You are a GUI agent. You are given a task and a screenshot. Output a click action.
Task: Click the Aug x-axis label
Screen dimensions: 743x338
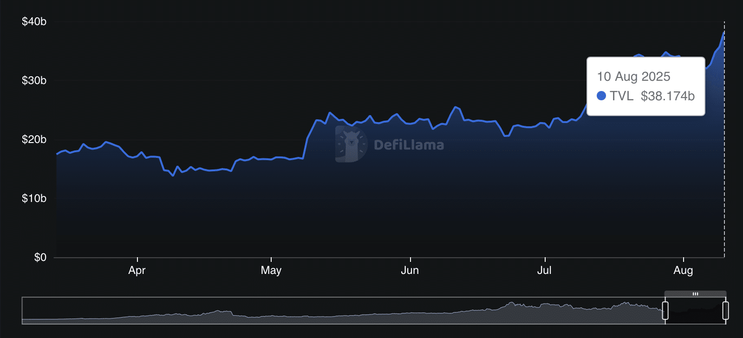tap(683, 270)
